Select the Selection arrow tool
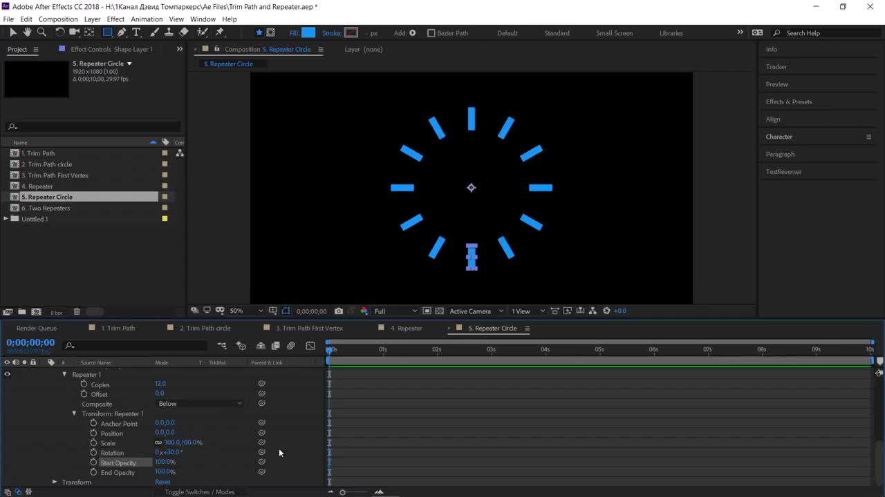 click(12, 32)
